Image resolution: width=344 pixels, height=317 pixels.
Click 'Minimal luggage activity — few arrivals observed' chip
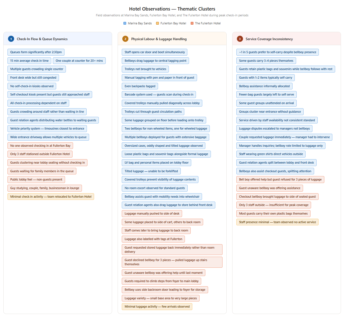pos(157,306)
